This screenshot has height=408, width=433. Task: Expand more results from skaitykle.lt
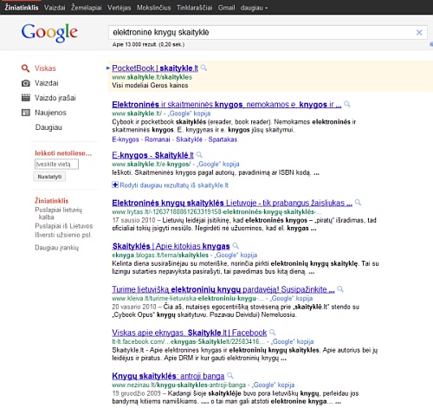[171, 185]
